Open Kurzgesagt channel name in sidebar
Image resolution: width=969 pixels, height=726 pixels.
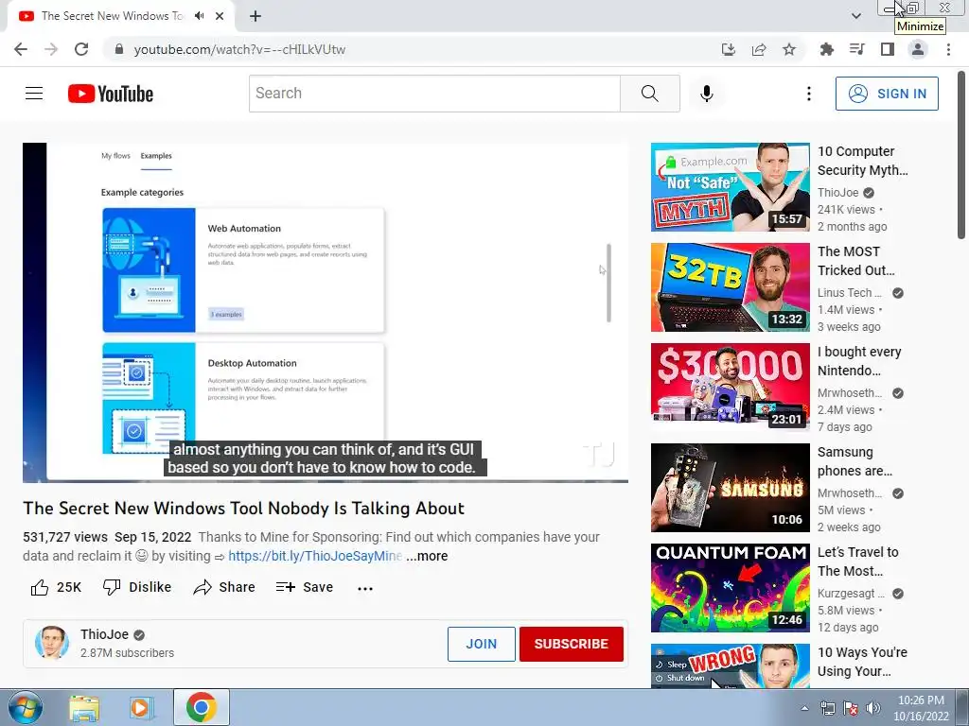(850, 594)
